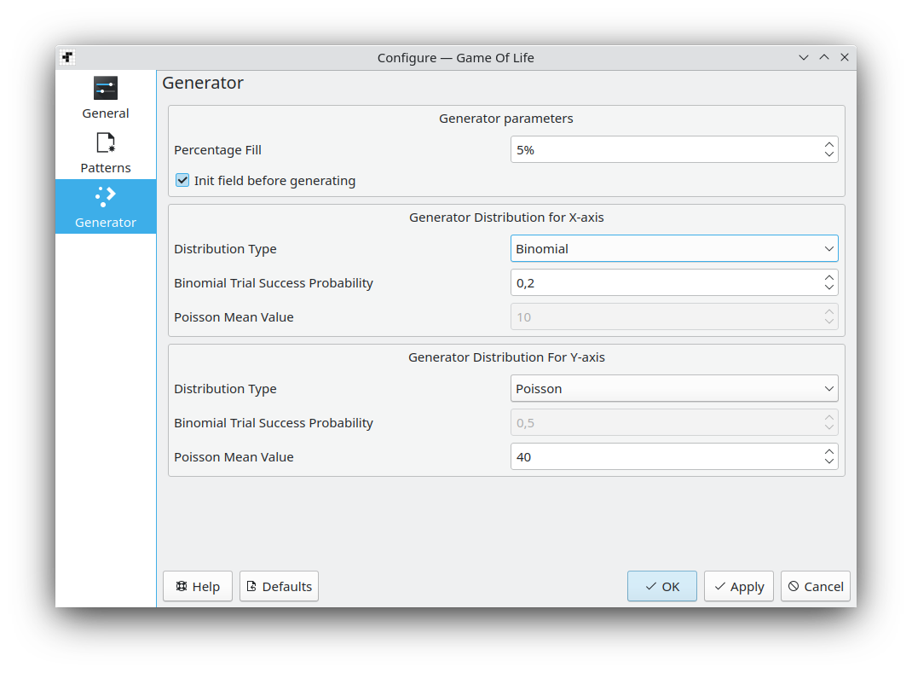The height and width of the screenshot is (673, 912).
Task: Click Generator Distribution For Y-axis heading
Action: (506, 357)
